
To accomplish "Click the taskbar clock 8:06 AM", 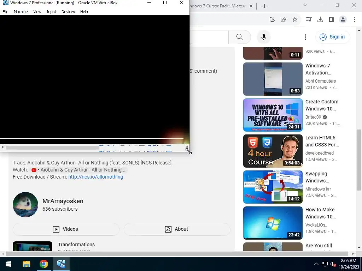I will click(349, 261).
